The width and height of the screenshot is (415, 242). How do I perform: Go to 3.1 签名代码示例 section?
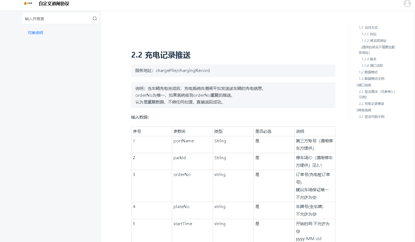tap(371, 117)
